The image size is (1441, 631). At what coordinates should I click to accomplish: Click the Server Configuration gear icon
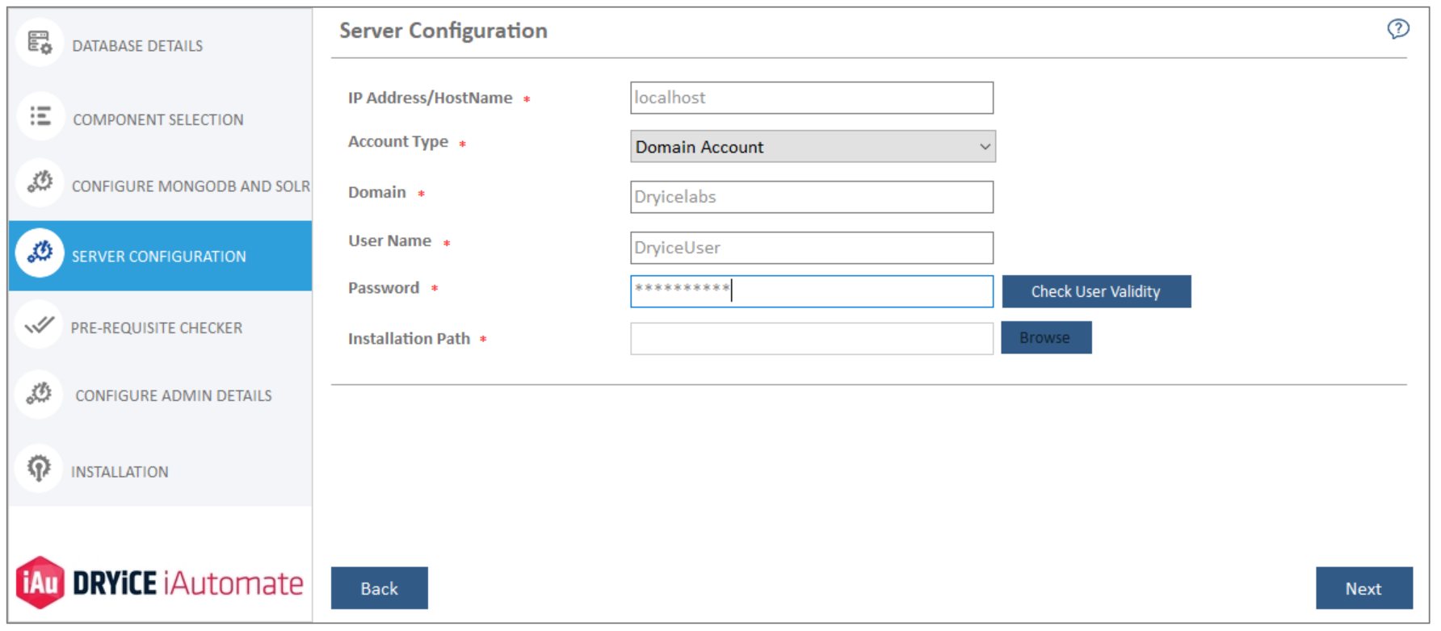click(40, 254)
